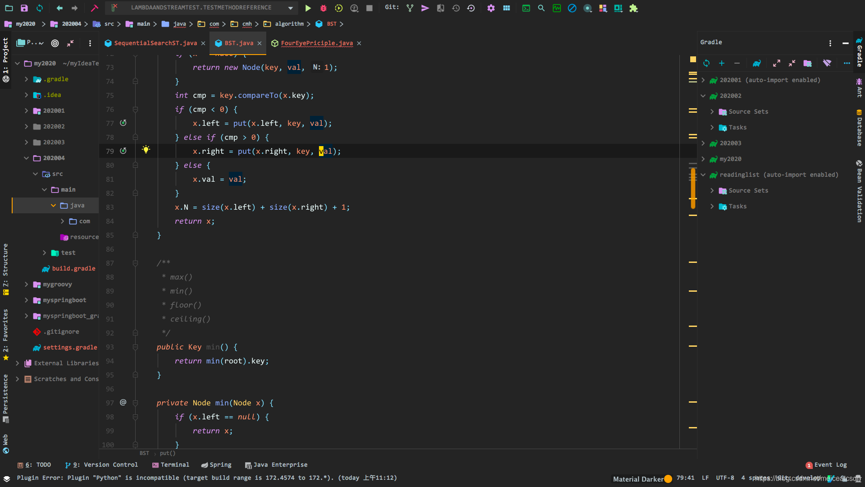Reload all Gradle projects
This screenshot has width=865, height=487.
pos(706,63)
